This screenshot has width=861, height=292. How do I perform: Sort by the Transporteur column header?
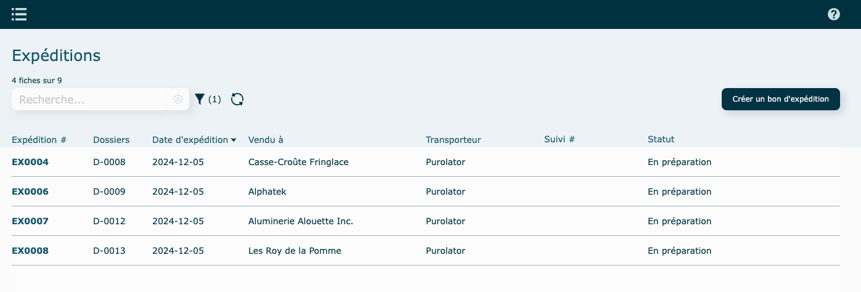click(453, 140)
